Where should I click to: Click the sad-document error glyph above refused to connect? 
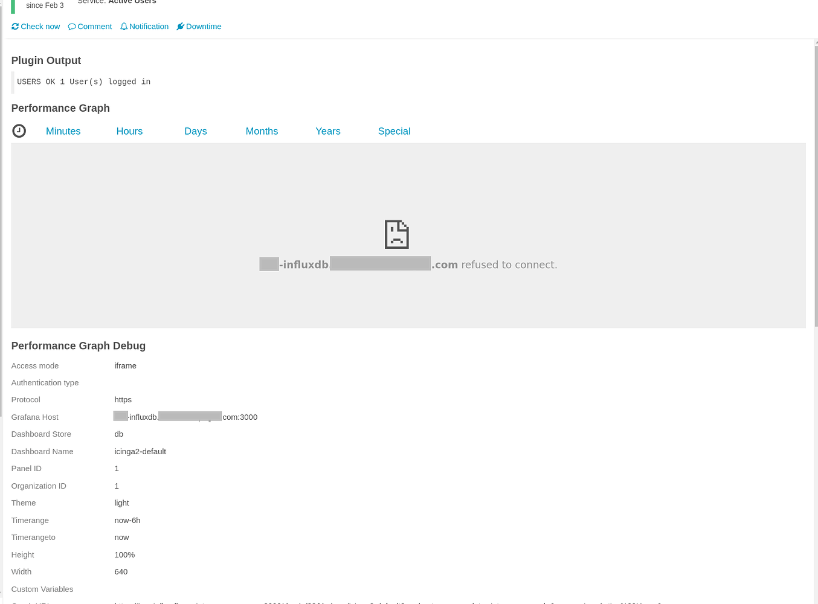click(396, 234)
